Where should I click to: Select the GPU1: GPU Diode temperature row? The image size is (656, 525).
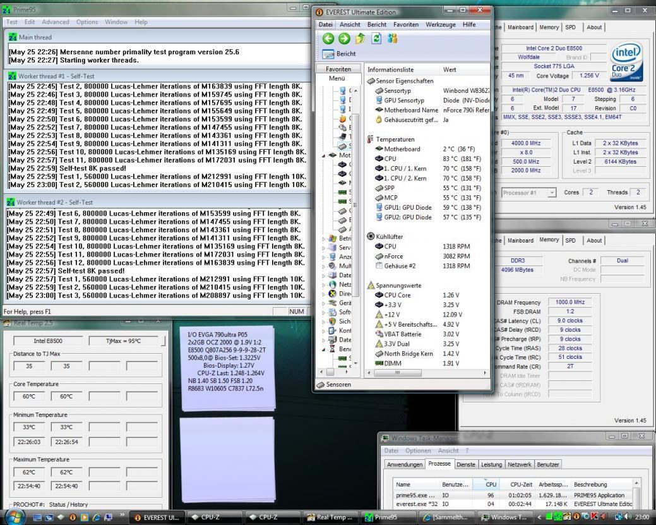pos(432,207)
